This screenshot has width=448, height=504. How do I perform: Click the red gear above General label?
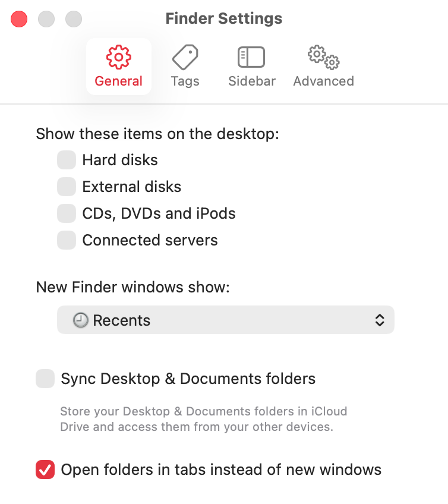click(x=118, y=56)
